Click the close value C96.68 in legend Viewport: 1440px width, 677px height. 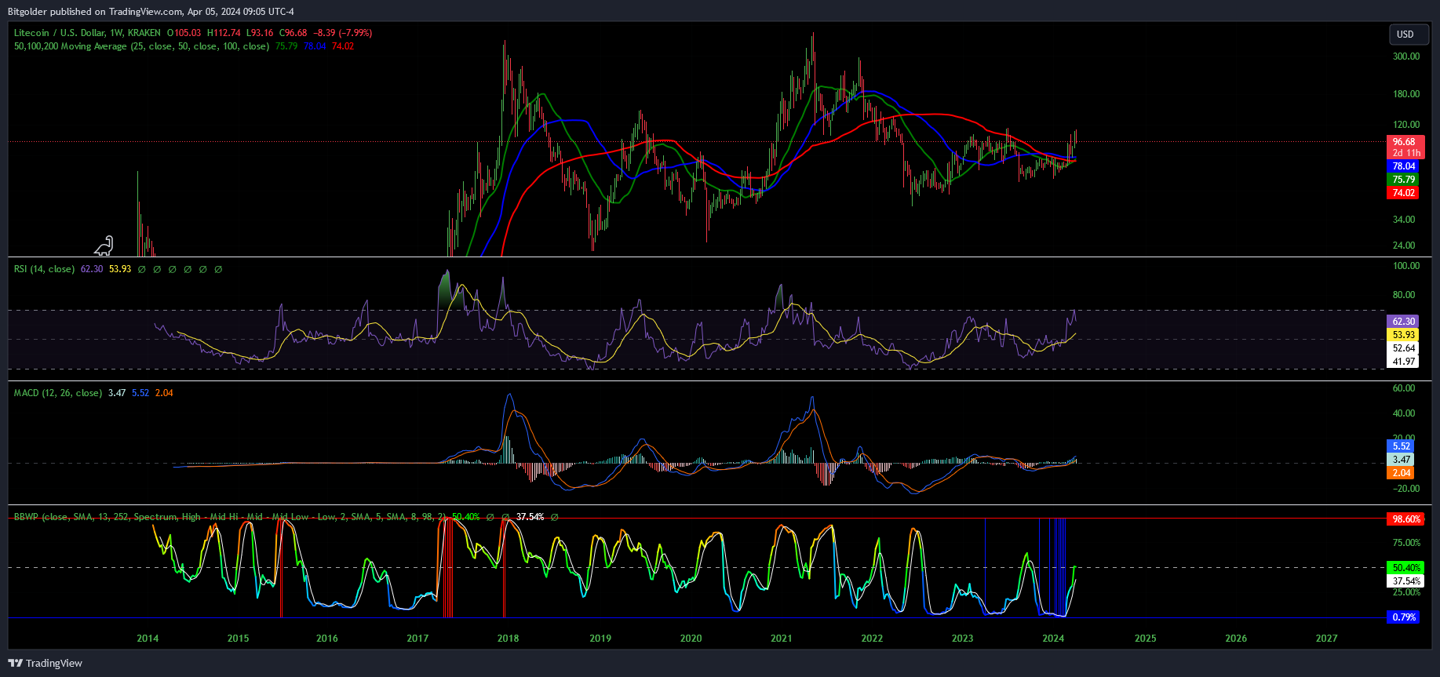293,33
